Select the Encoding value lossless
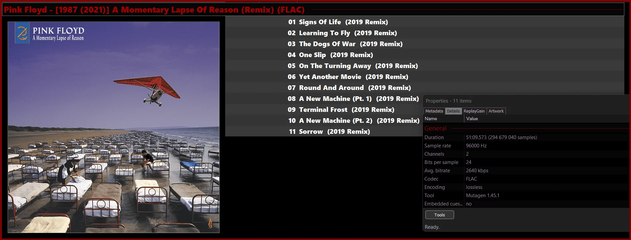The width and height of the screenshot is (631, 240). 474,187
